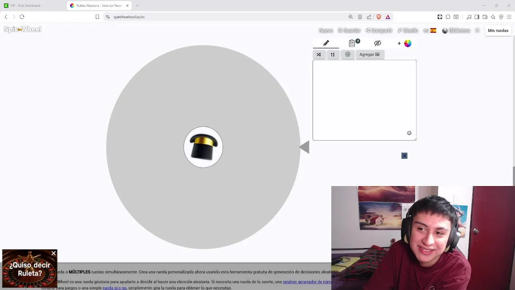515x290 pixels.
Task: Go forward in browser history
Action: 14,17
